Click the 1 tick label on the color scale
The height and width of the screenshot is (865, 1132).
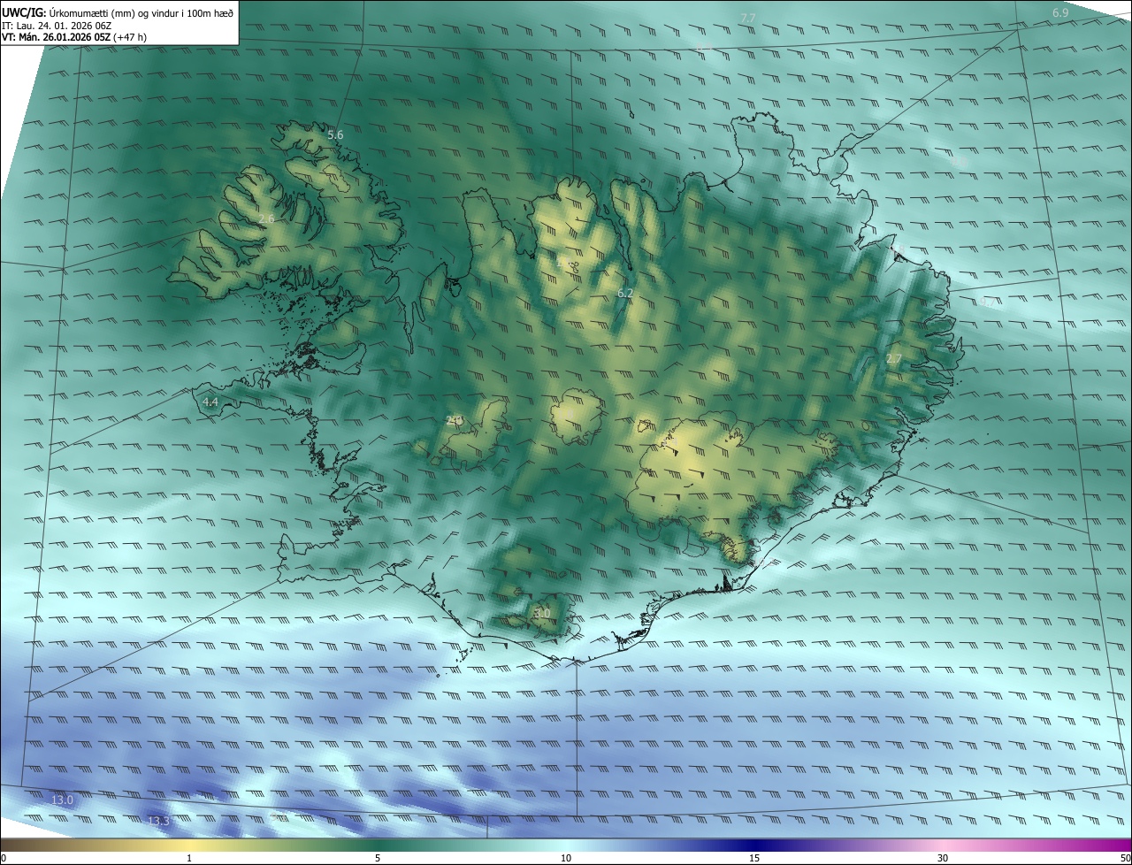coord(189,858)
